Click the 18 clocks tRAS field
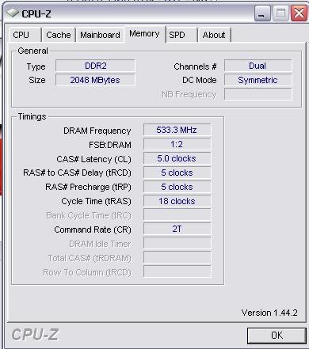 177,201
